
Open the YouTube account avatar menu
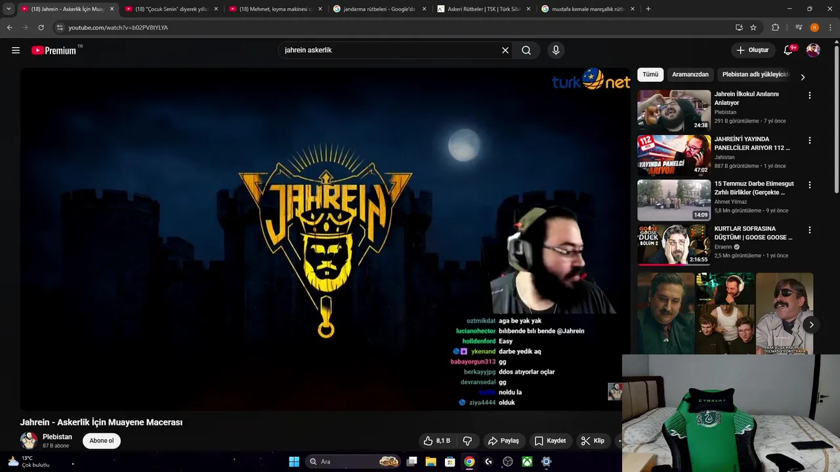(813, 50)
